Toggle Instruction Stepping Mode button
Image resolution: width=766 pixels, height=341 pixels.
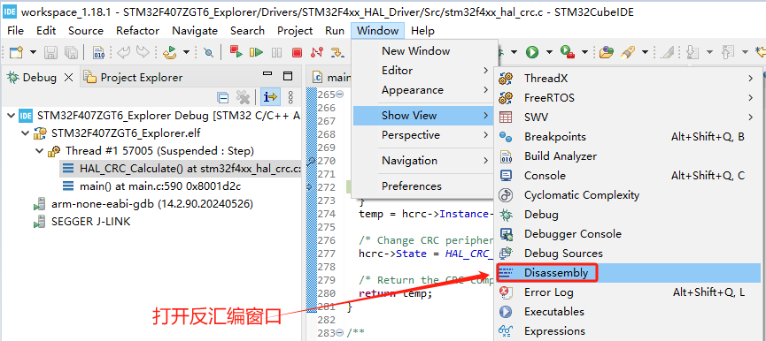(270, 97)
